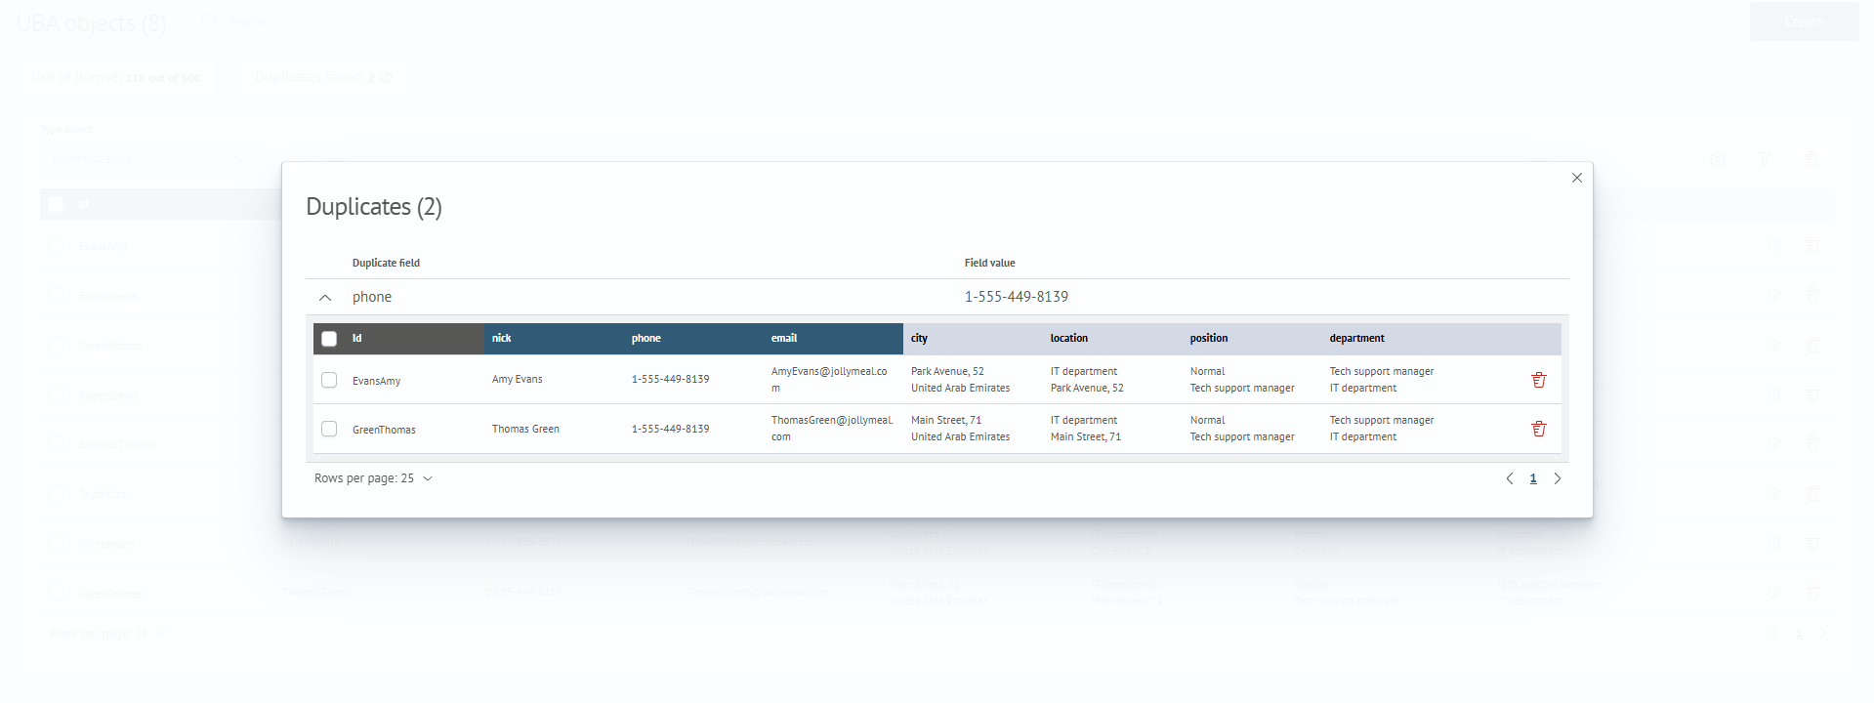This screenshot has height=703, width=1874.
Task: Click Duplicates found indicator in background page
Action: [x=323, y=77]
